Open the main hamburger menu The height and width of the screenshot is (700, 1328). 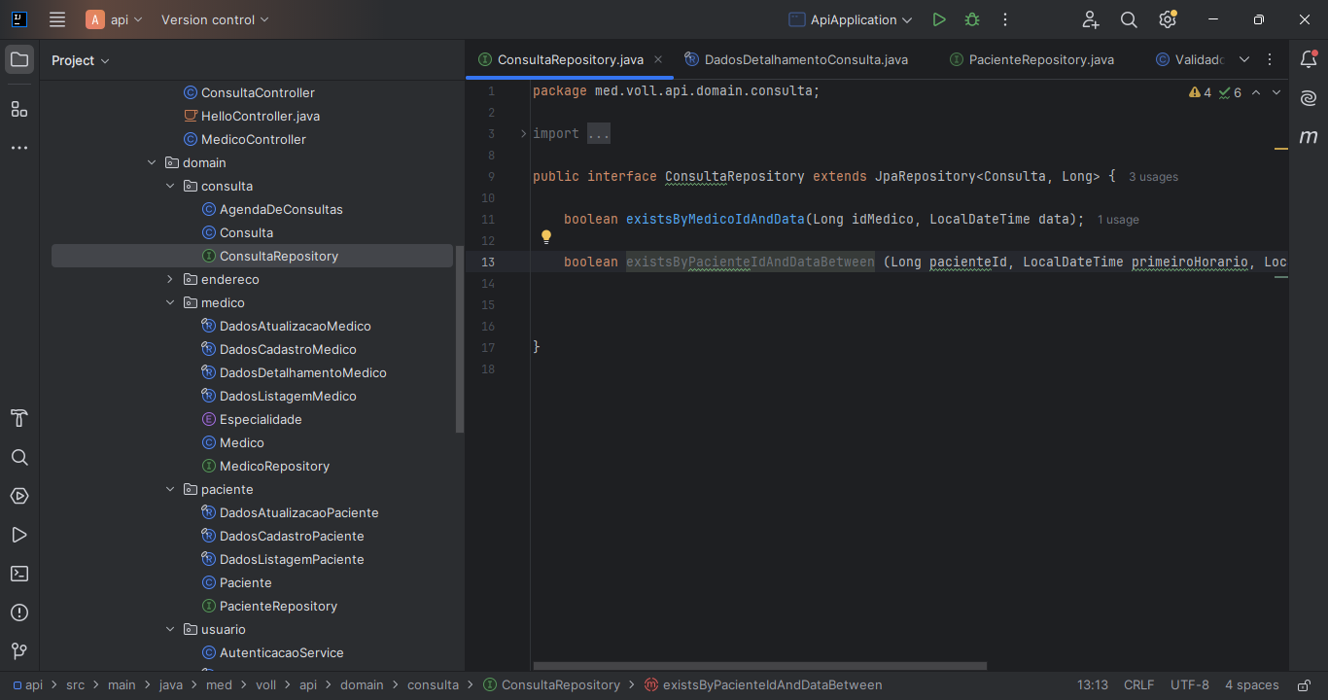[57, 19]
